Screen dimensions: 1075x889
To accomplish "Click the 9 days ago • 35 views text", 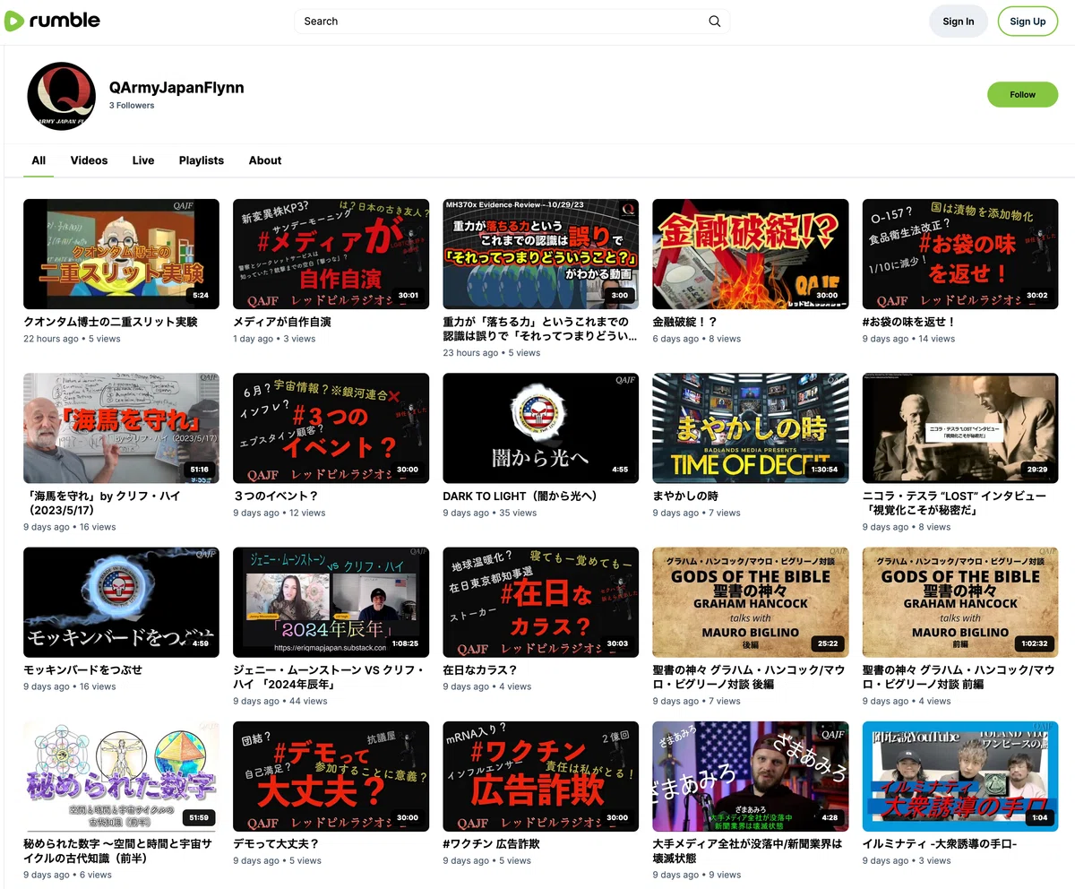I will [x=490, y=513].
